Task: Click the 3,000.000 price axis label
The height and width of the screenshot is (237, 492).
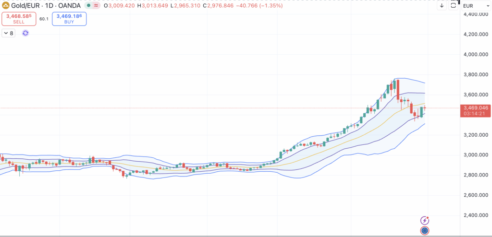Action: (476, 155)
